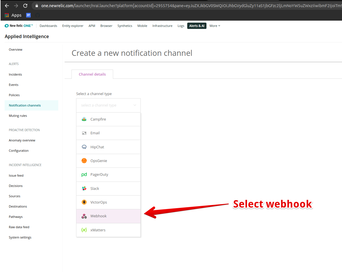Screen dimensions: 342x272
Task: Click the browser back arrow
Action: point(7,6)
